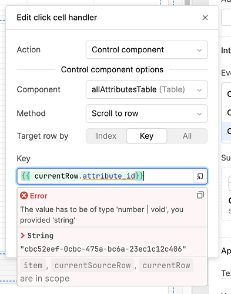Viewport: 231px width, 294px height.
Task: Open the Component dropdown showing allAttributesTable
Action: (146, 90)
